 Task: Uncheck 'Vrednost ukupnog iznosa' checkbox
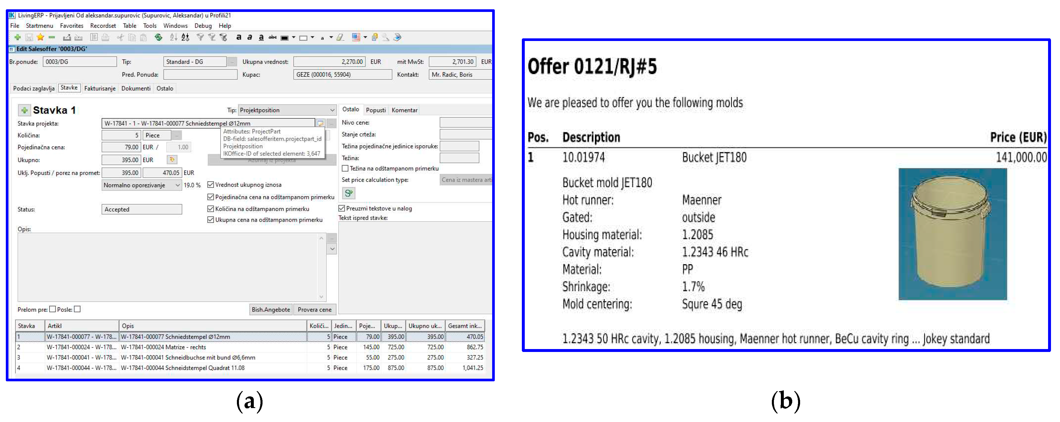[x=211, y=185]
